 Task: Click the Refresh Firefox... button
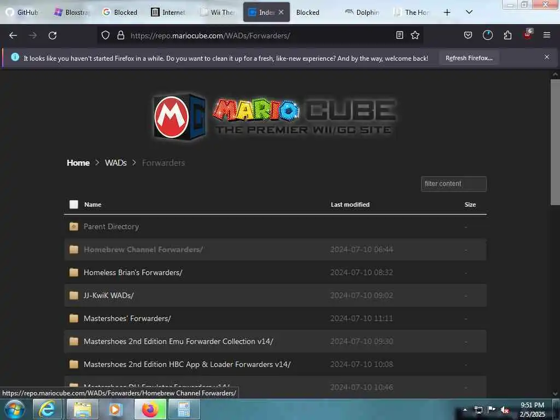tap(469, 58)
